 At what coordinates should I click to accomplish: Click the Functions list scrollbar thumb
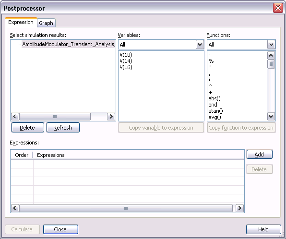(271, 64)
